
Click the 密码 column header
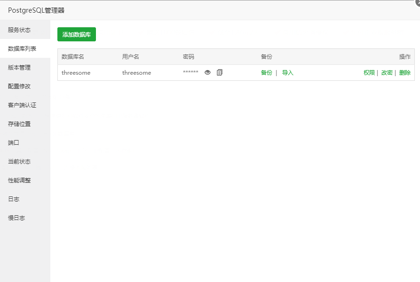pyautogui.click(x=188, y=56)
